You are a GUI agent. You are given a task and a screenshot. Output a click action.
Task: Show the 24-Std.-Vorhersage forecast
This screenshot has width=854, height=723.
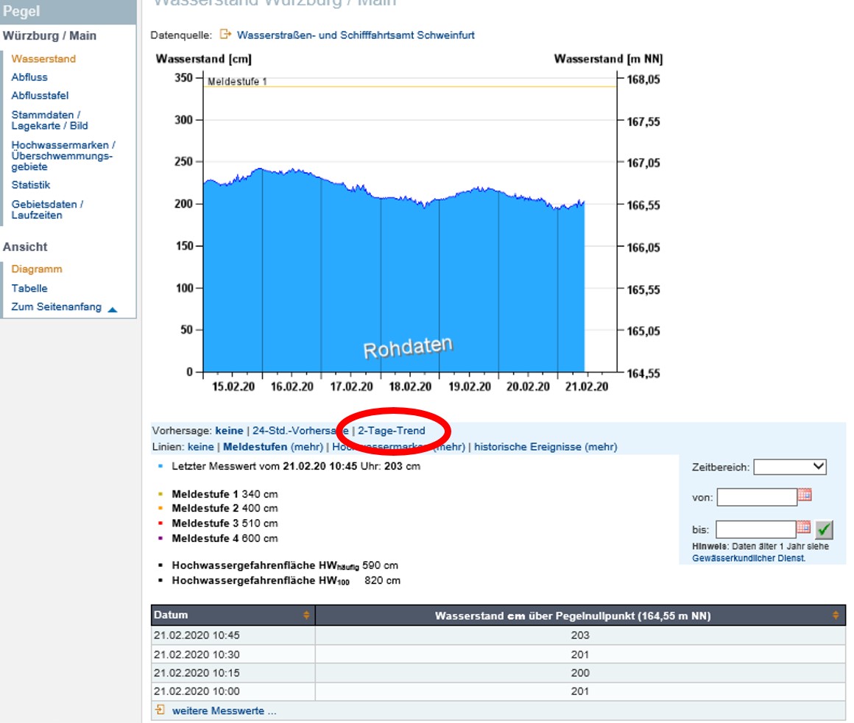point(300,431)
